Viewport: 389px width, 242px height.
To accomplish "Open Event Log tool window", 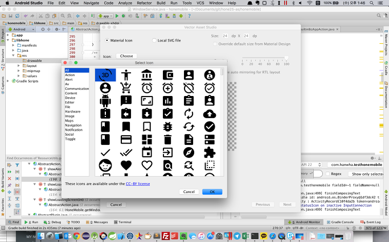I will point(371,222).
